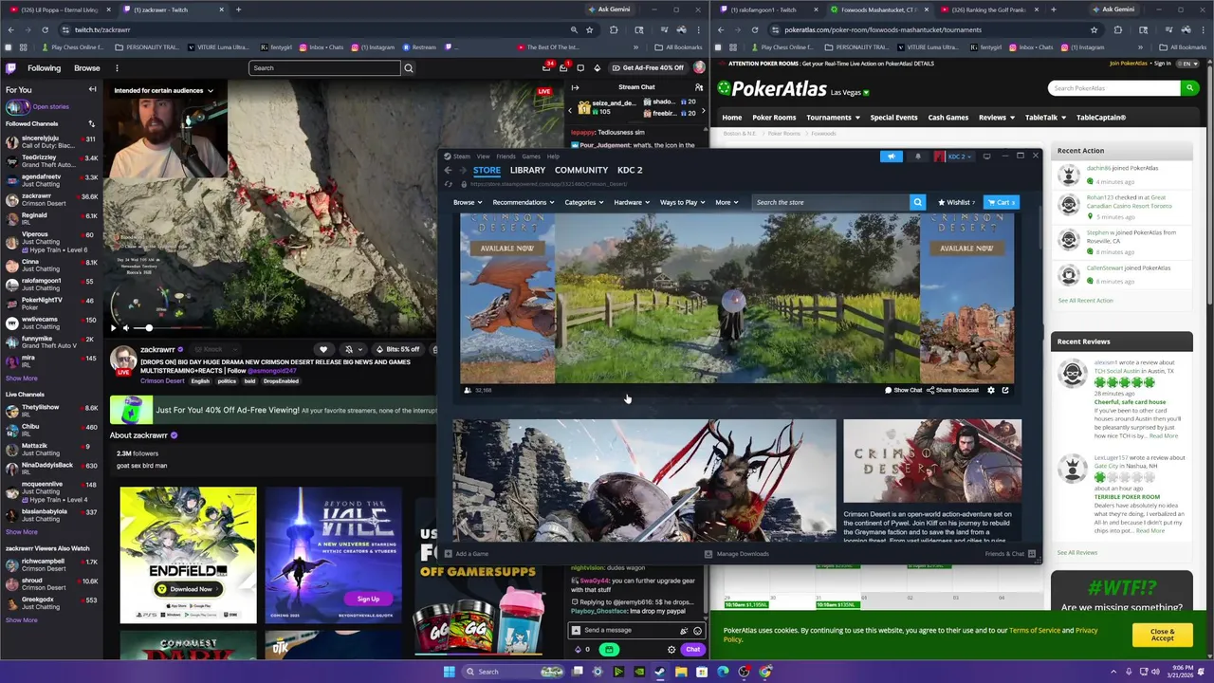The width and height of the screenshot is (1214, 683).
Task: Open Steam Cart button
Action: point(1001,202)
